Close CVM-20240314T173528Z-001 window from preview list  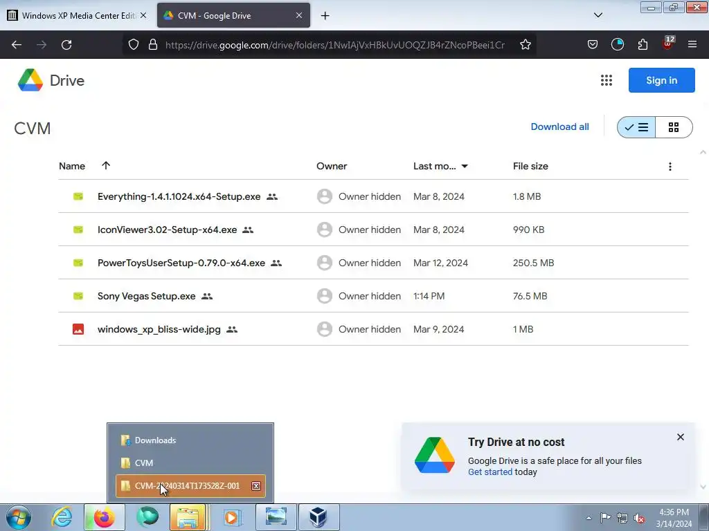[256, 486]
